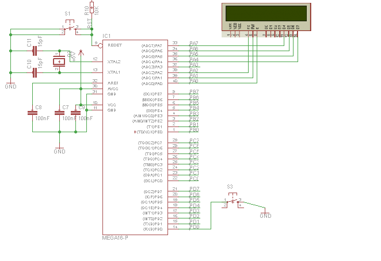Image resolution: width=381 pixels, height=261 pixels.
Task: Click the (INT1)PD3 pin name
Action: [153, 213]
